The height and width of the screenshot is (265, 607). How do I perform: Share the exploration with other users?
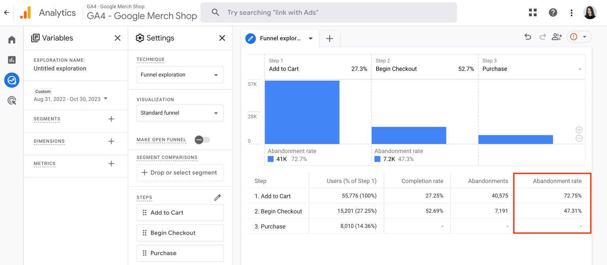coord(557,36)
